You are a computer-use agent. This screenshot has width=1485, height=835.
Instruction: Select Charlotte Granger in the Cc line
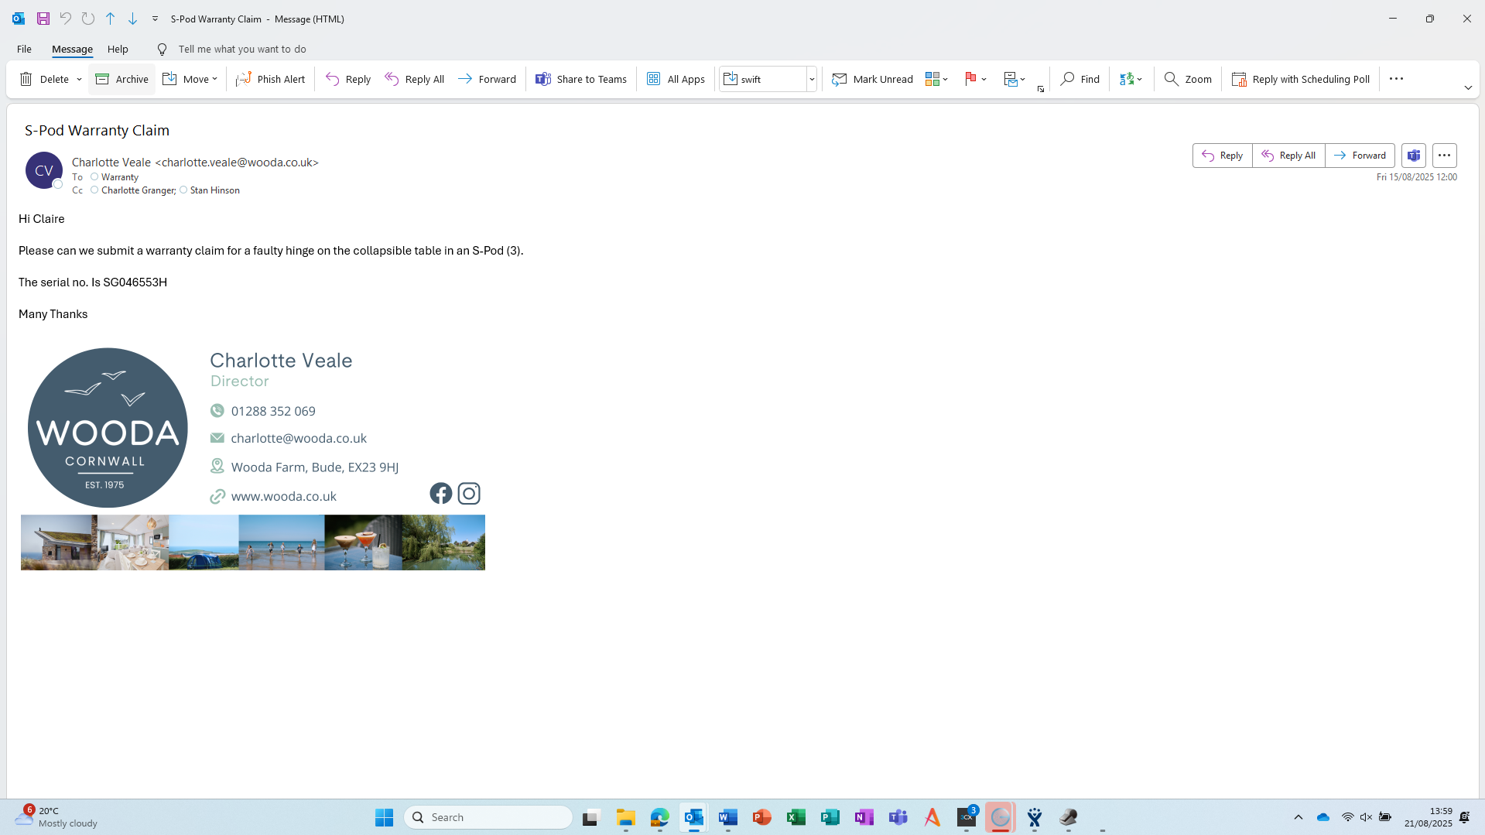138,190
